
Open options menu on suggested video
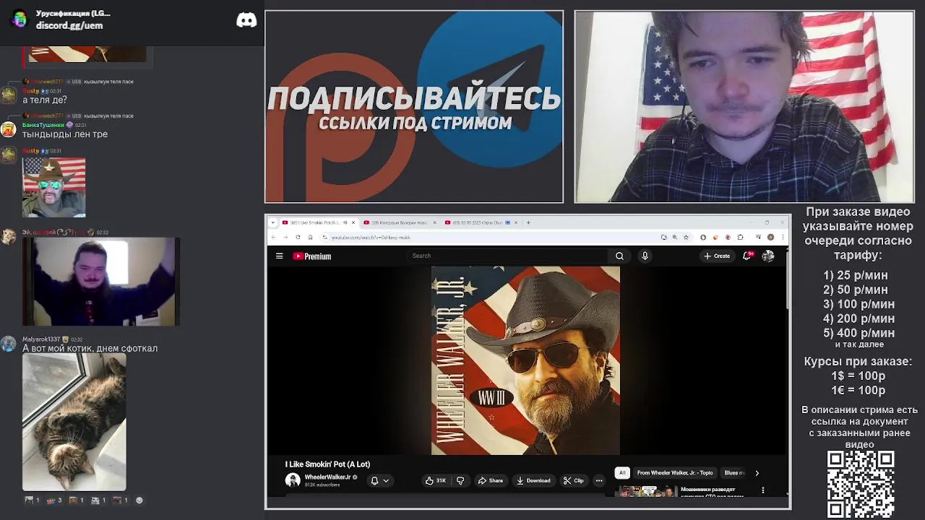(762, 490)
